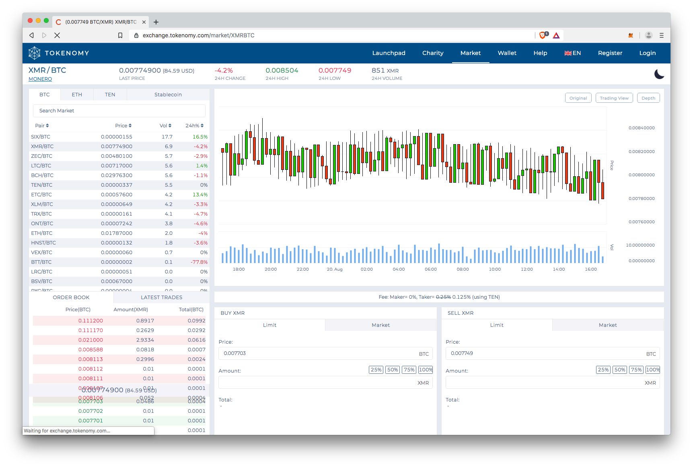This screenshot has height=467, width=693.
Task: Set sell amount to 25%
Action: (603, 370)
